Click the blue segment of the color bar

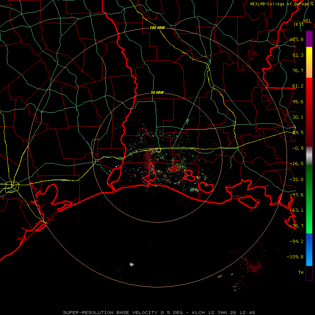pos(309,250)
